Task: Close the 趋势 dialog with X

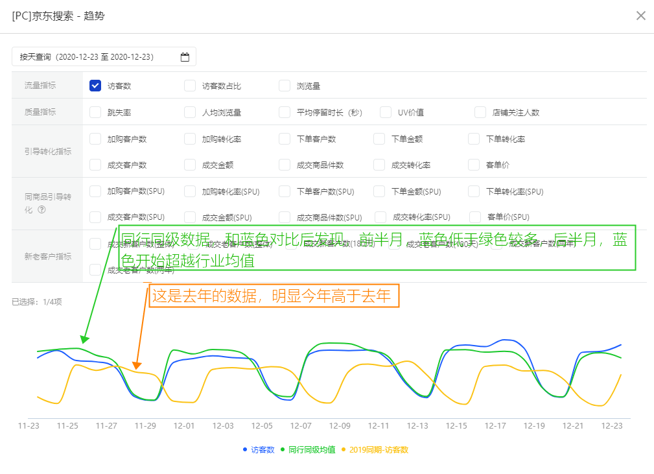Action: click(x=640, y=16)
